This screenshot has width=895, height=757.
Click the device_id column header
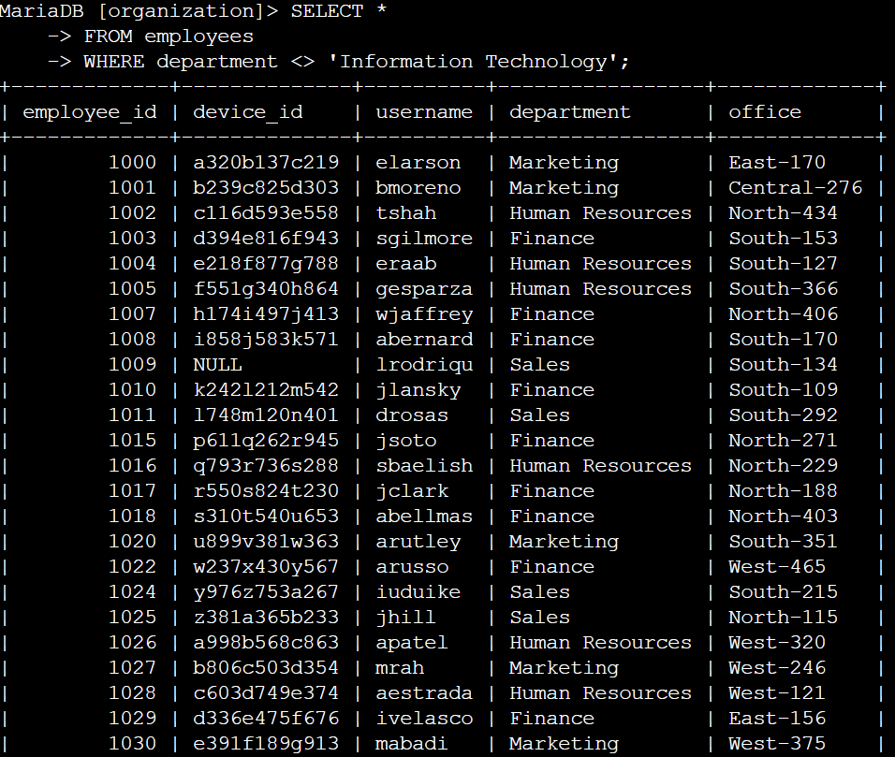click(248, 112)
